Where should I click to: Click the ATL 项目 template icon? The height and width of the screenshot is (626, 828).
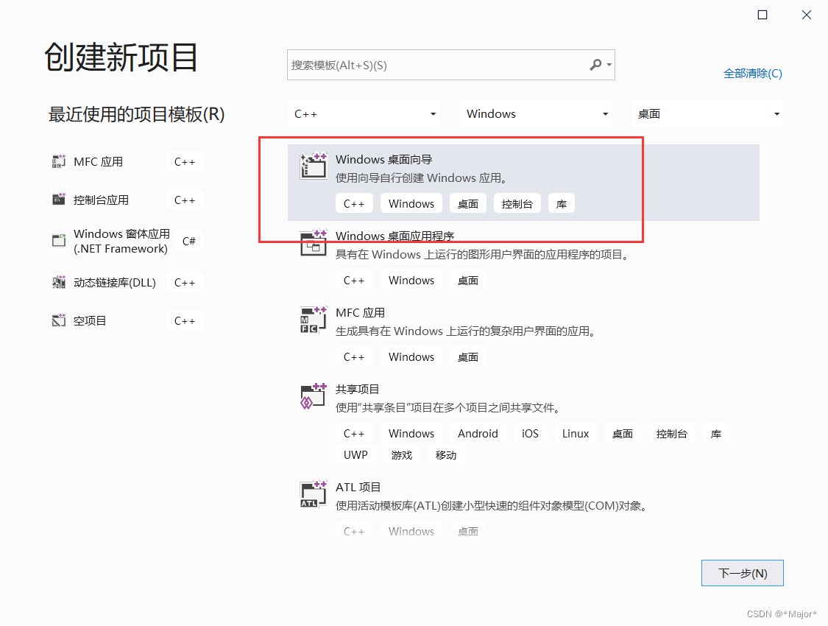coord(313,494)
